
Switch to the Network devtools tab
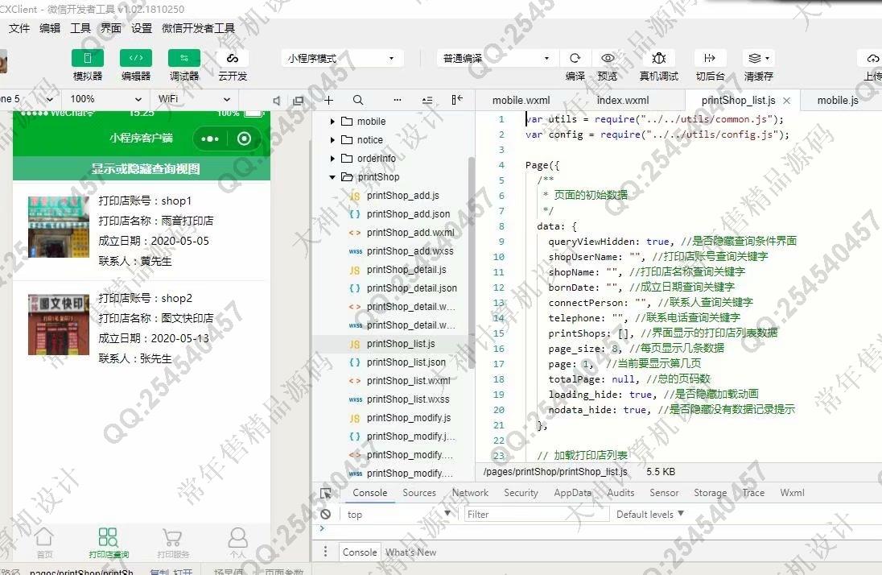tap(470, 492)
